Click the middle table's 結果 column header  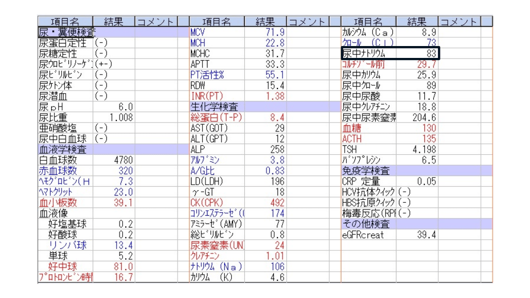click(264, 21)
